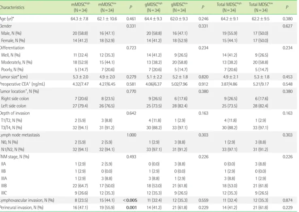Select the bold P value 0.001

[131, 208]
